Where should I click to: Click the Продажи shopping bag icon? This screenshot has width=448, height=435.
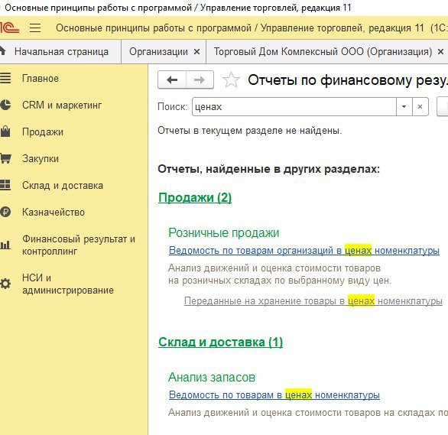point(5,131)
